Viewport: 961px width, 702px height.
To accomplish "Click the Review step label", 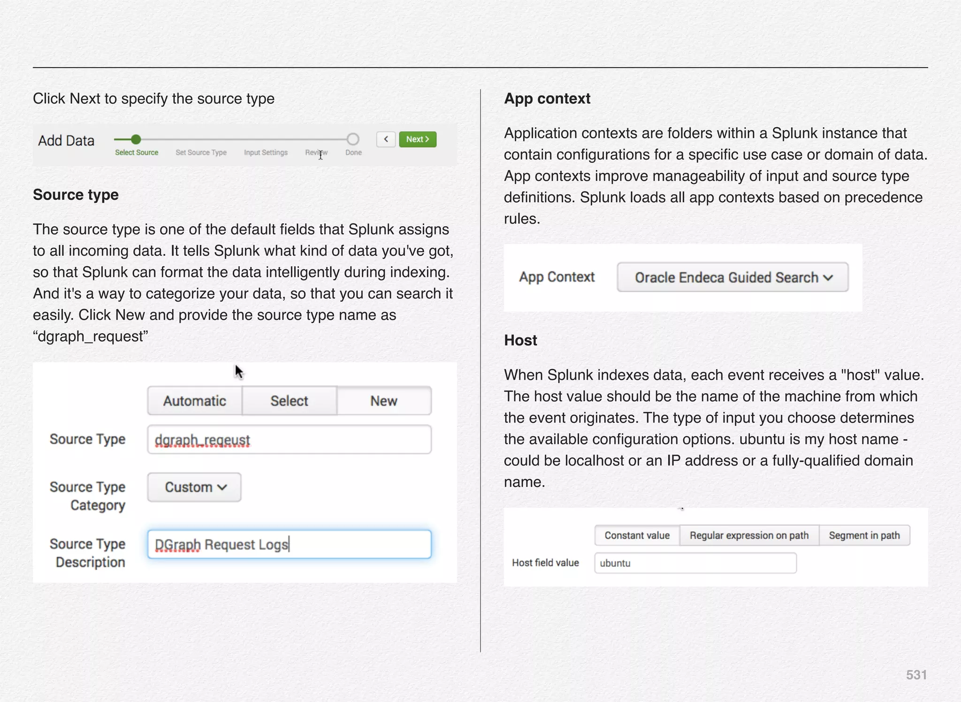I will (x=316, y=153).
